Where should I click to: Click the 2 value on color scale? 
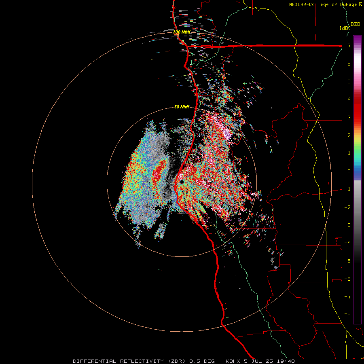(349, 135)
